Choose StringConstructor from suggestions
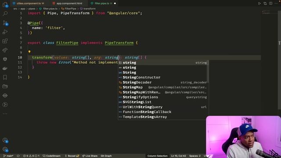Screen dimensions: 281x158 (163, 77)
